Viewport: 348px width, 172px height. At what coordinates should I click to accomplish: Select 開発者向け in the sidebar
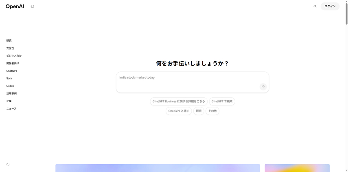point(13,63)
